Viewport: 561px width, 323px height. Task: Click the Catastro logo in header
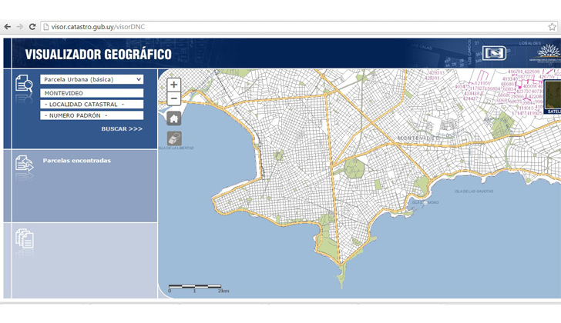coord(494,54)
